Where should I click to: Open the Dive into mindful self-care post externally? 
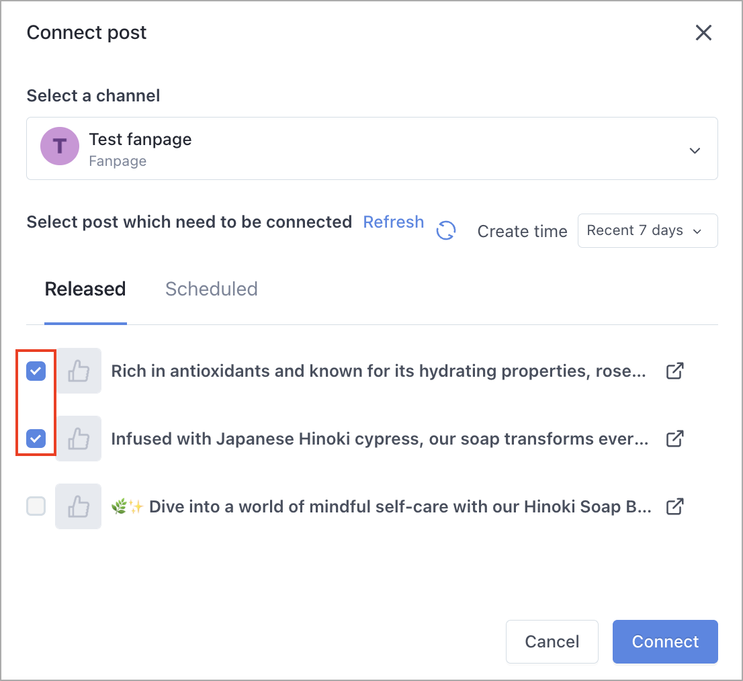pos(674,506)
